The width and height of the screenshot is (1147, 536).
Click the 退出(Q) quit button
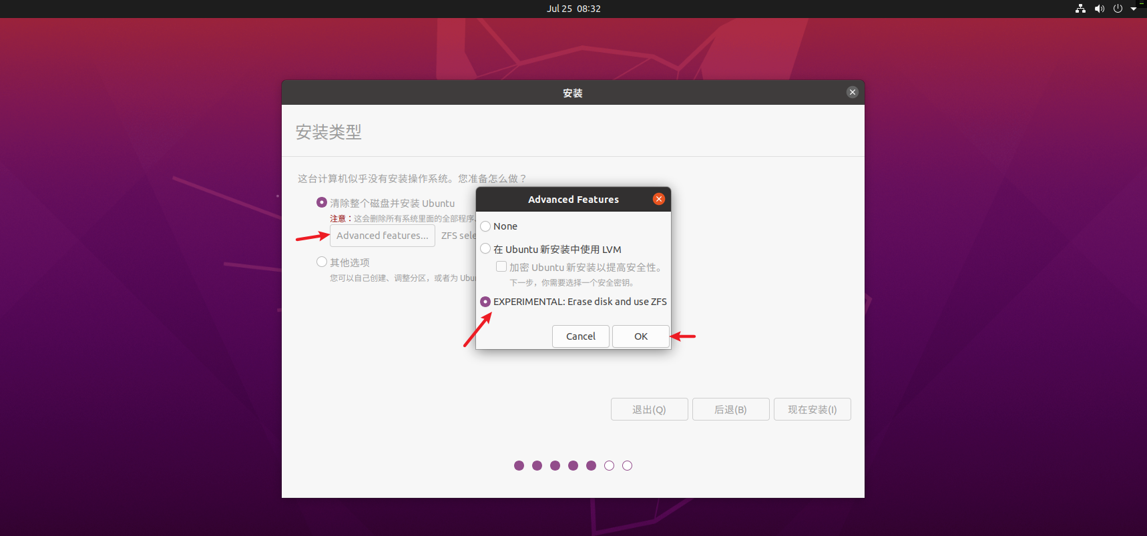pos(650,409)
